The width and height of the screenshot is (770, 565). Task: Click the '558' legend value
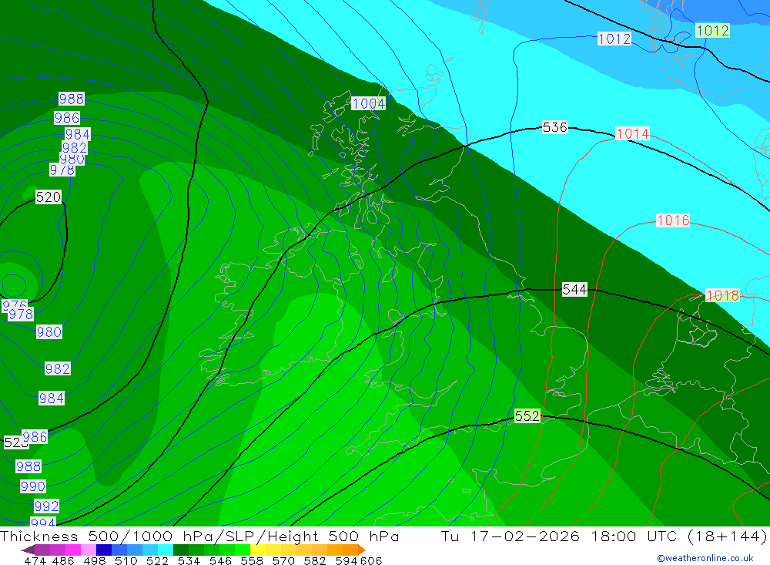coord(252,560)
